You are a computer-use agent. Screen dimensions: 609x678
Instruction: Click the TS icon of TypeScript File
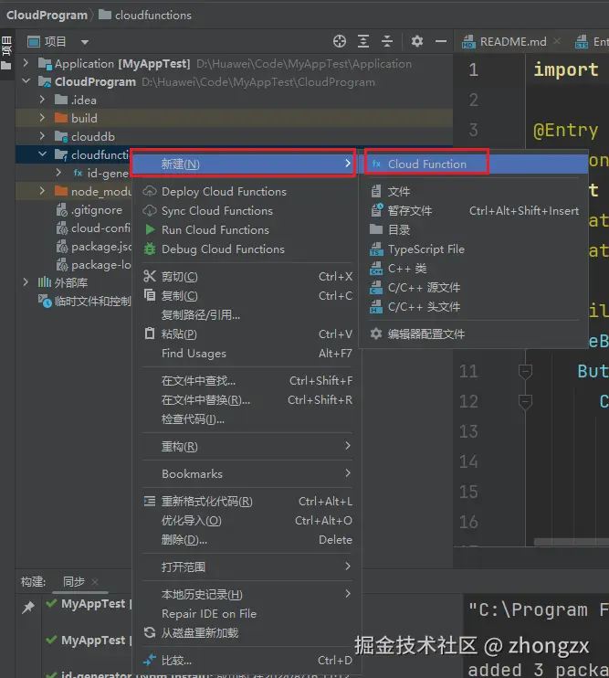click(376, 249)
